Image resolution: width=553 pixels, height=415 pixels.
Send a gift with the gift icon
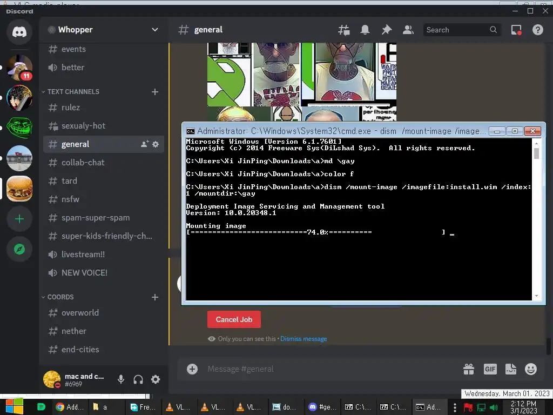tap(469, 369)
